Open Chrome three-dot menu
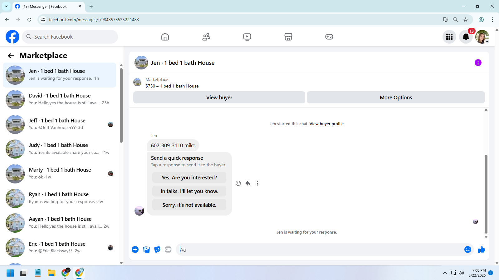This screenshot has width=499, height=280. tap(492, 20)
